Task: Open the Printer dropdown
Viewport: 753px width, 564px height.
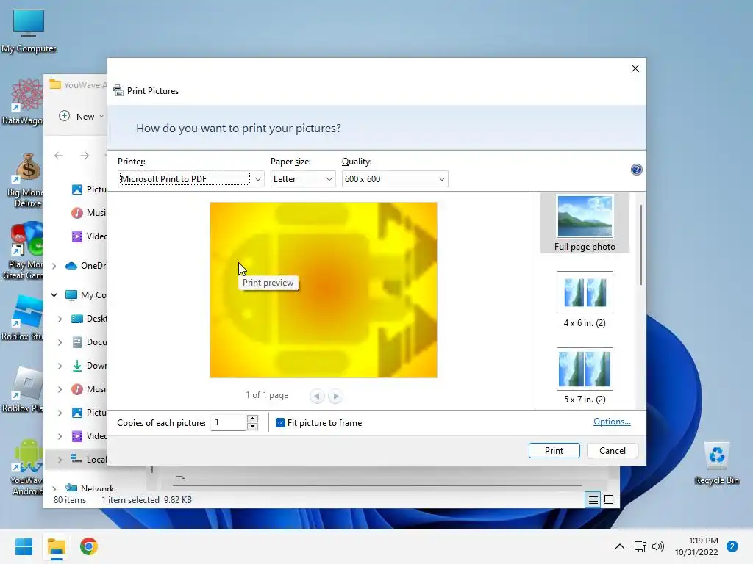Action: [190, 179]
